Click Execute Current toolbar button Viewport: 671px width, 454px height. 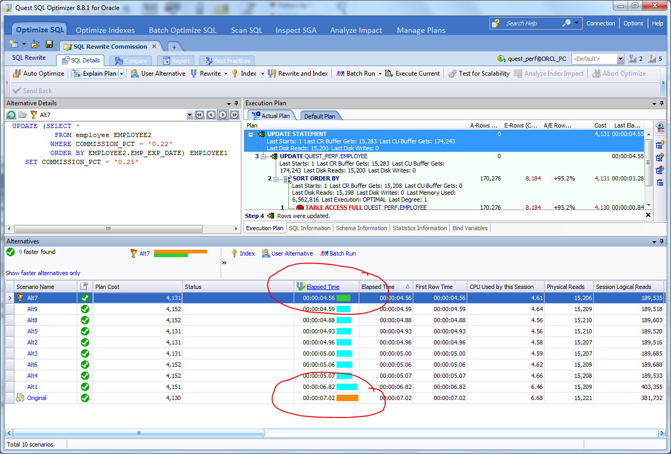tap(412, 74)
